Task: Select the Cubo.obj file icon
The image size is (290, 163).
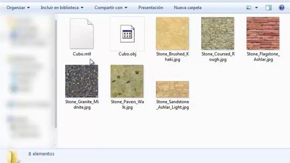Action: coord(127,34)
